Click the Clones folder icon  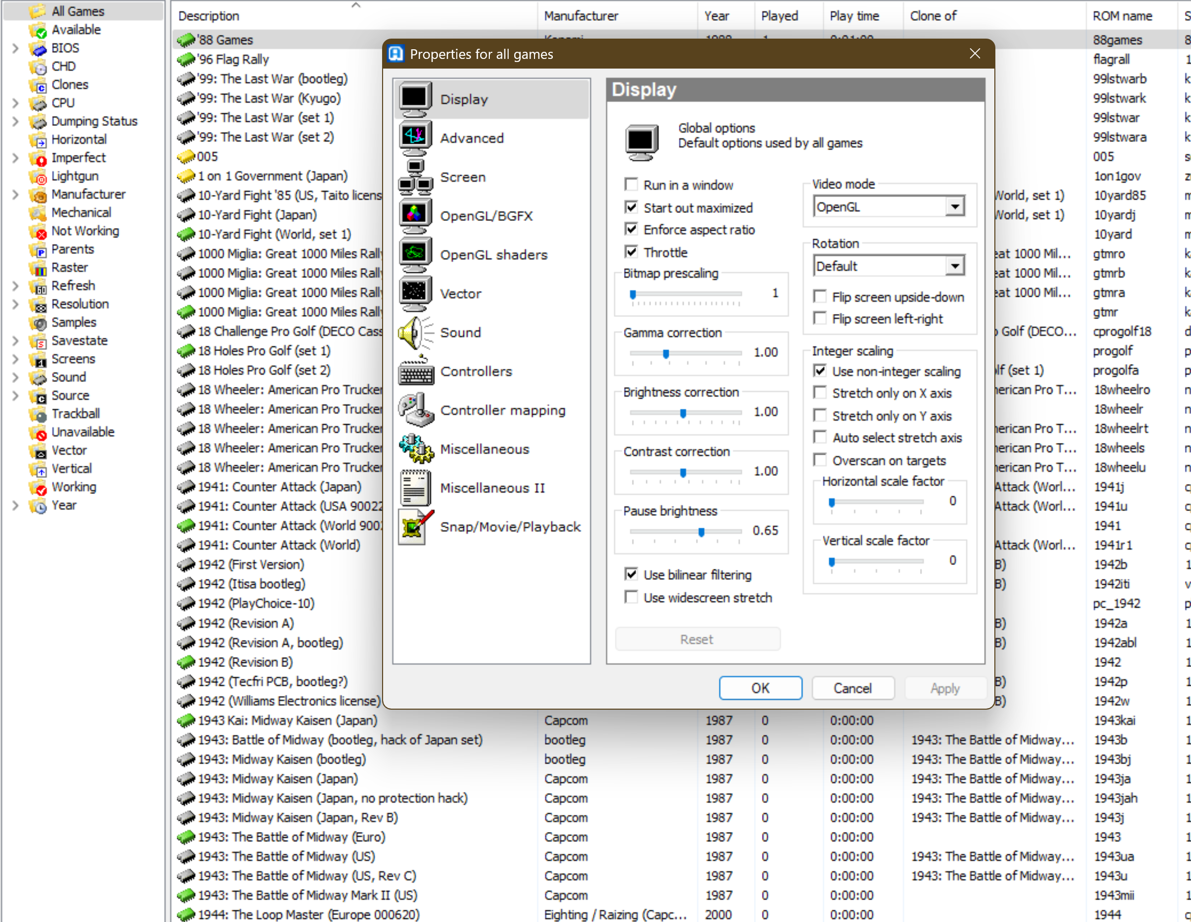[x=38, y=85]
